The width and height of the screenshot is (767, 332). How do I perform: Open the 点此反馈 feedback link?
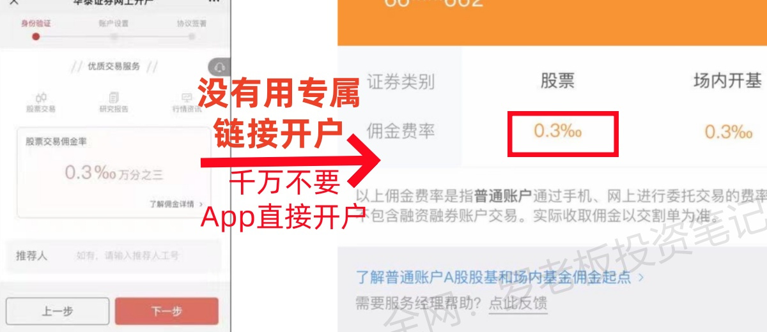[518, 303]
